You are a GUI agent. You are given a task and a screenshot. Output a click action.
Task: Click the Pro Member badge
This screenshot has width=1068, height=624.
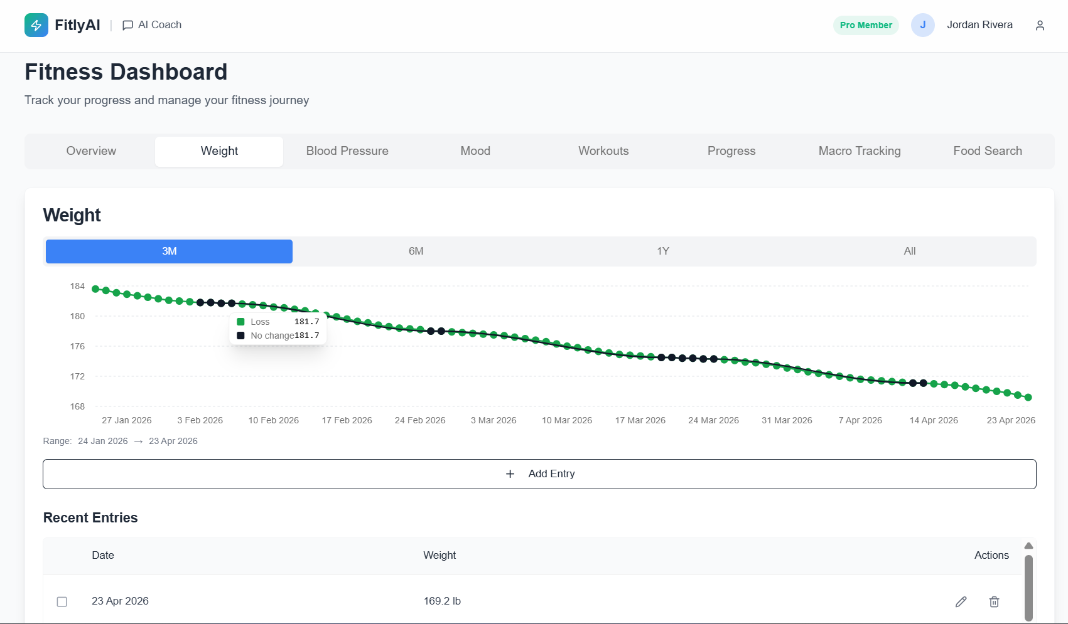866,25
